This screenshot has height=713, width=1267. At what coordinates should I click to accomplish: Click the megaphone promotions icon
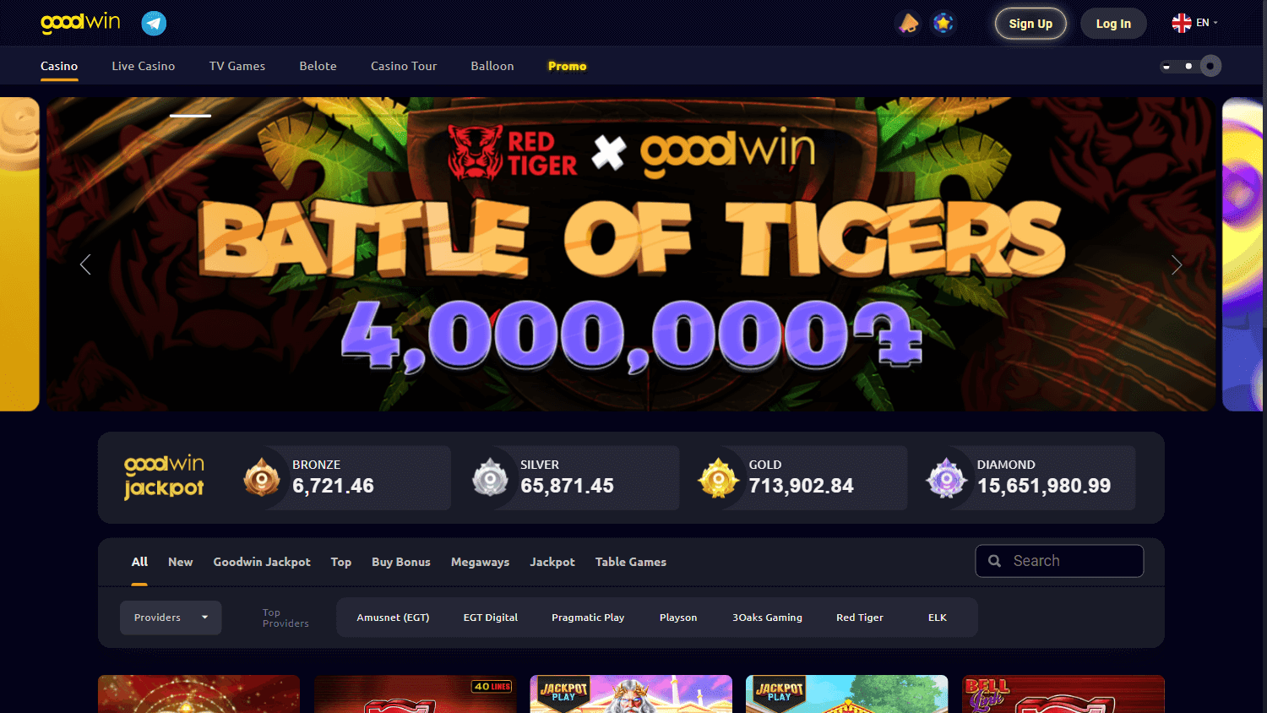click(x=909, y=23)
